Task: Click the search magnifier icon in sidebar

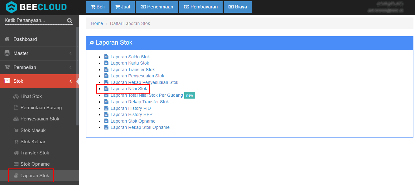Action: (x=70, y=21)
